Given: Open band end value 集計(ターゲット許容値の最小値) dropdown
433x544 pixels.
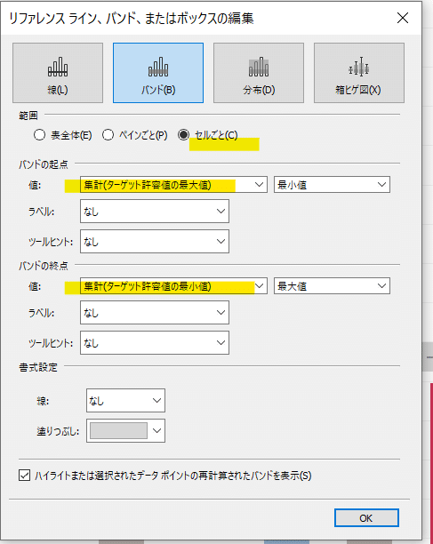Looking at the screenshot, I should pos(173,286).
